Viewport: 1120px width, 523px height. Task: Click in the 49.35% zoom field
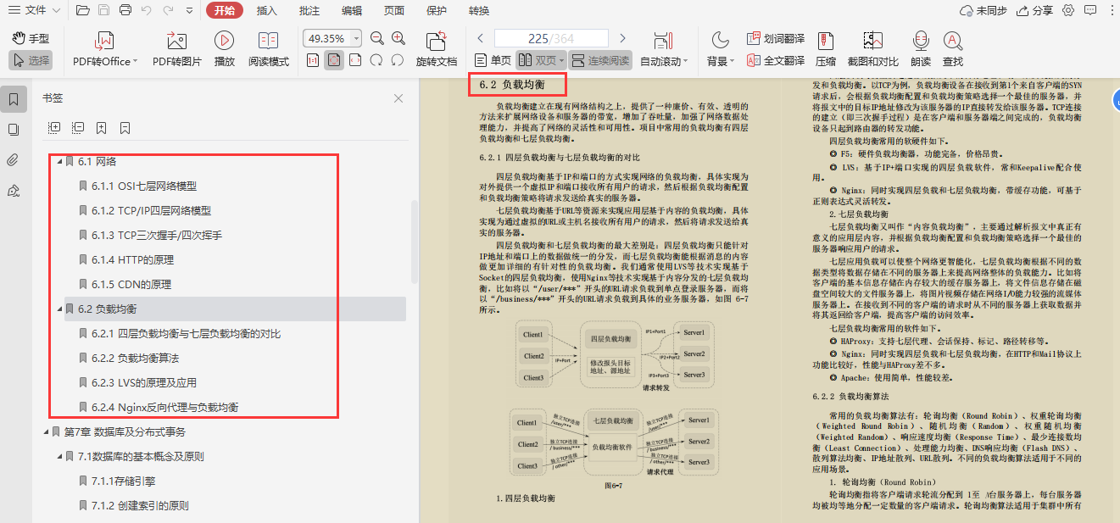326,39
